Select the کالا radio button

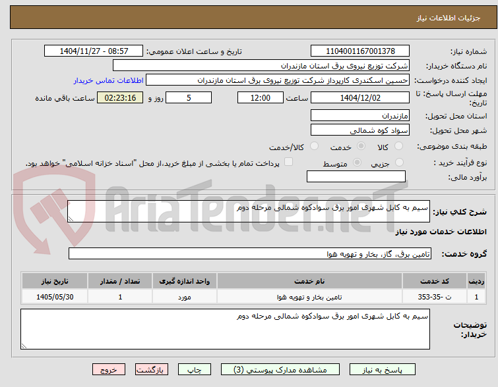(x=398, y=146)
